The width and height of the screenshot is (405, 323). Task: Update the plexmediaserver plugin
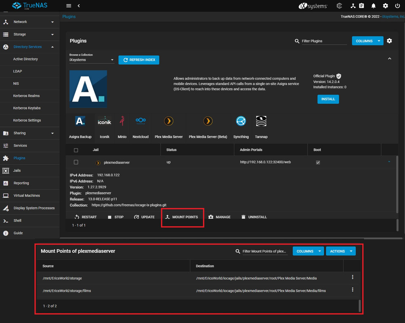click(x=144, y=217)
